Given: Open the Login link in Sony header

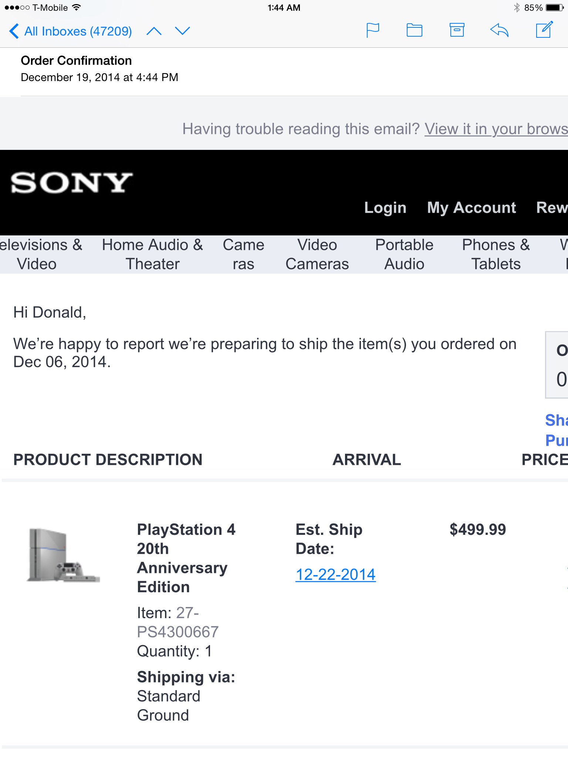Looking at the screenshot, I should [385, 208].
